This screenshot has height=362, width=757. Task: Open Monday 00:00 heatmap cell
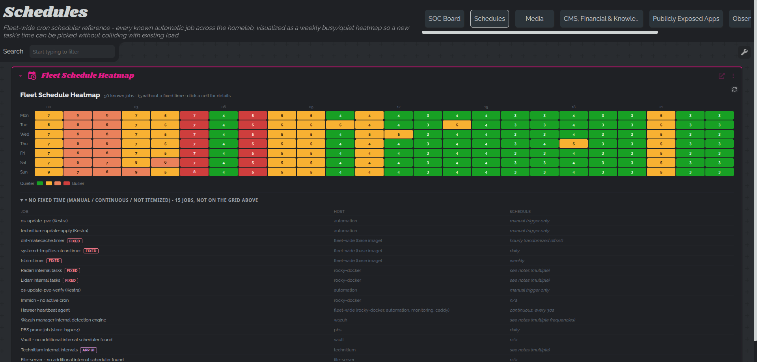tap(48, 116)
